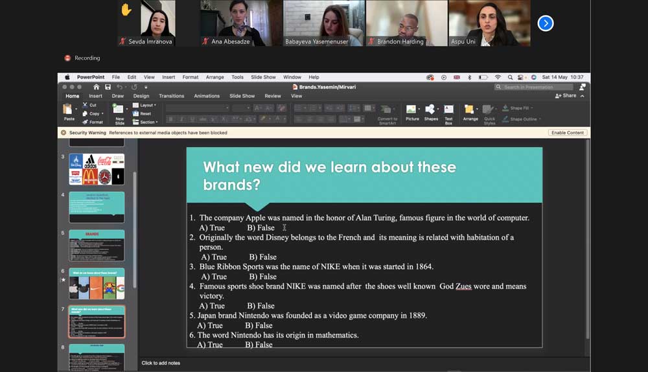Click the Arrange icon in the ribbon
Screen dimensions: 648x372
point(470,110)
